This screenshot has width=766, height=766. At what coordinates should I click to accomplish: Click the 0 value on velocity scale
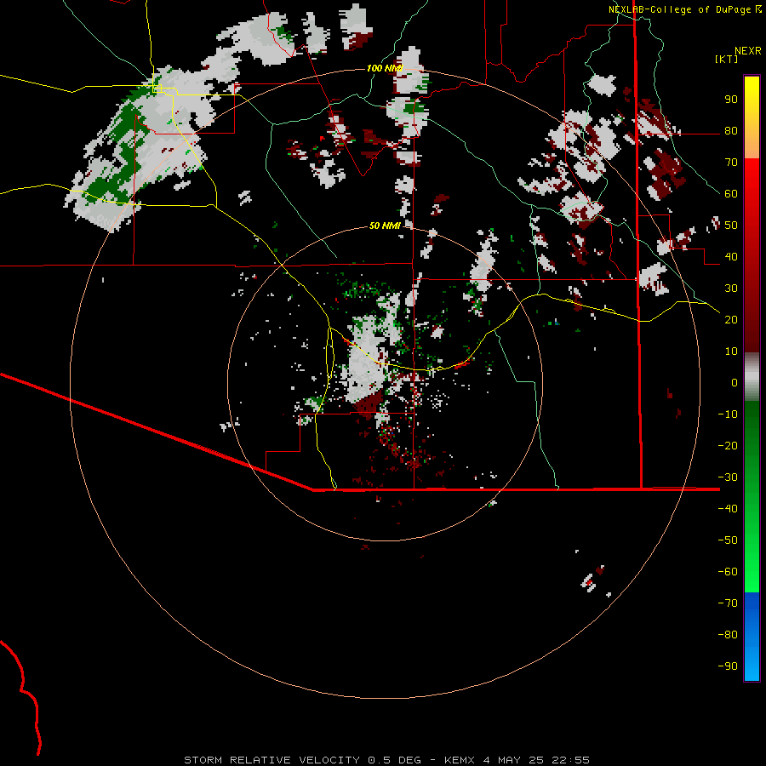click(x=735, y=382)
